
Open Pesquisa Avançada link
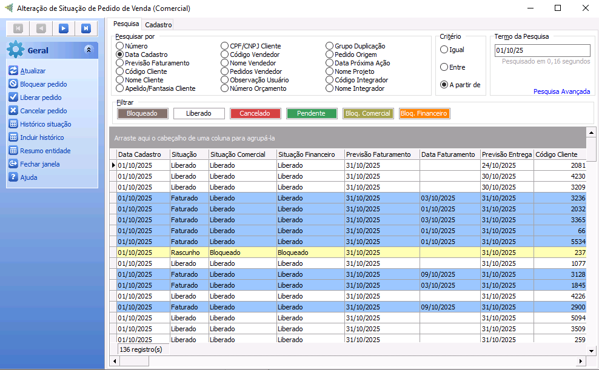pos(561,91)
